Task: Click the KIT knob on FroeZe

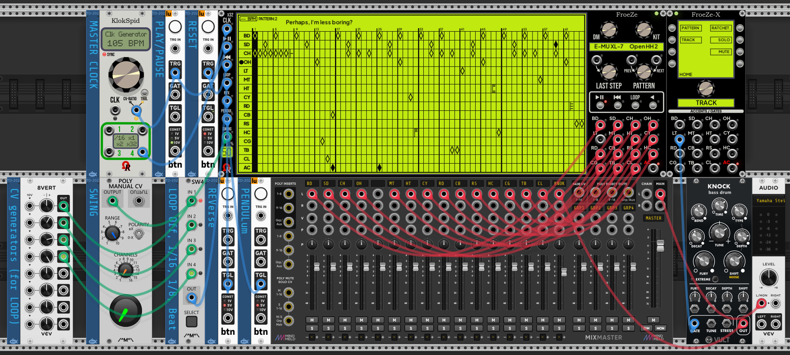Action: coord(644,30)
